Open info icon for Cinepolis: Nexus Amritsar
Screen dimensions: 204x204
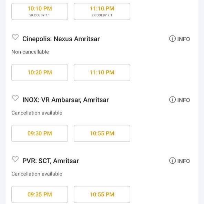180,39
